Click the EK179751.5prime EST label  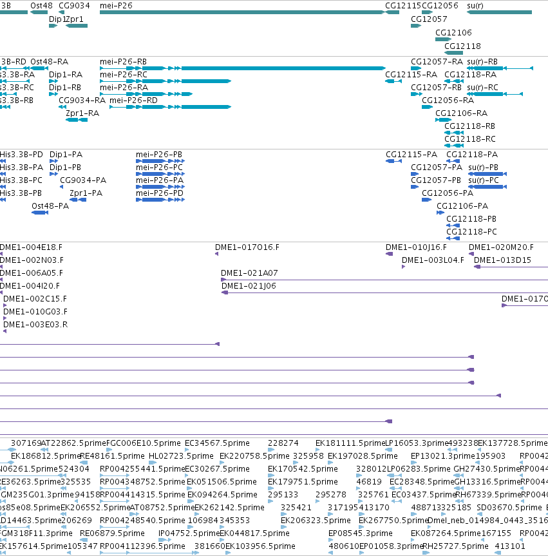[303, 482]
